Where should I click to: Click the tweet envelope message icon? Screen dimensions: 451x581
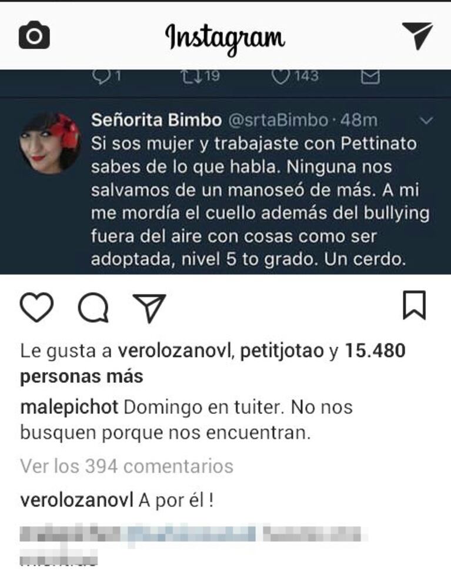pos(370,76)
